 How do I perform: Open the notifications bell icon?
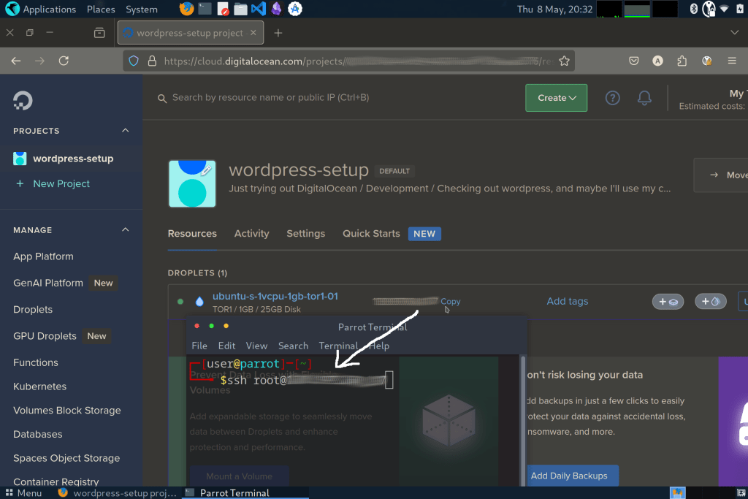644,98
